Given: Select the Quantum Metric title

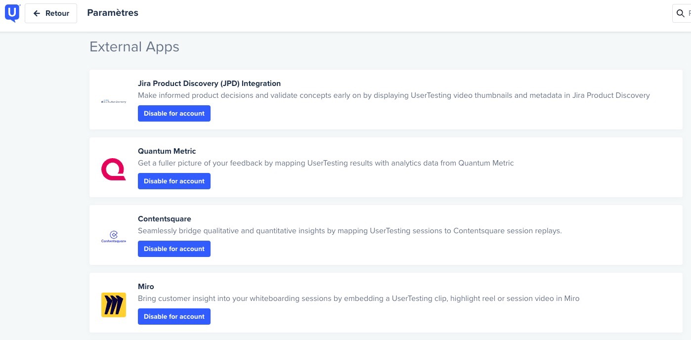Looking at the screenshot, I should coord(167,151).
